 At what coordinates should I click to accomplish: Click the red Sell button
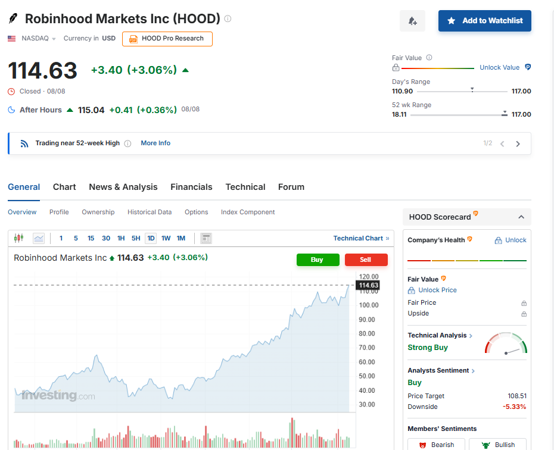click(366, 260)
